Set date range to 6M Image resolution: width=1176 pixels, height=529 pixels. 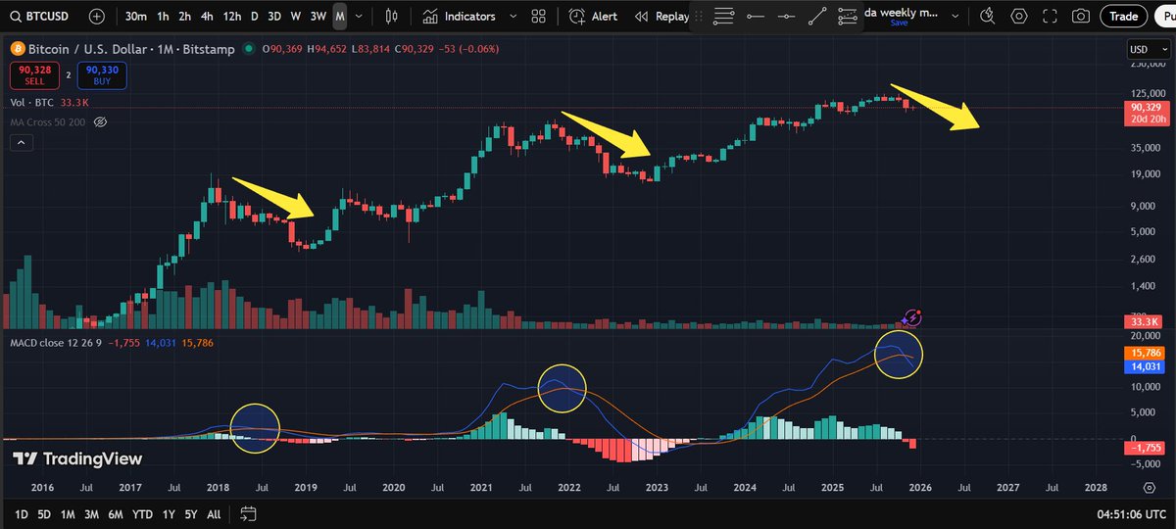[x=117, y=514]
